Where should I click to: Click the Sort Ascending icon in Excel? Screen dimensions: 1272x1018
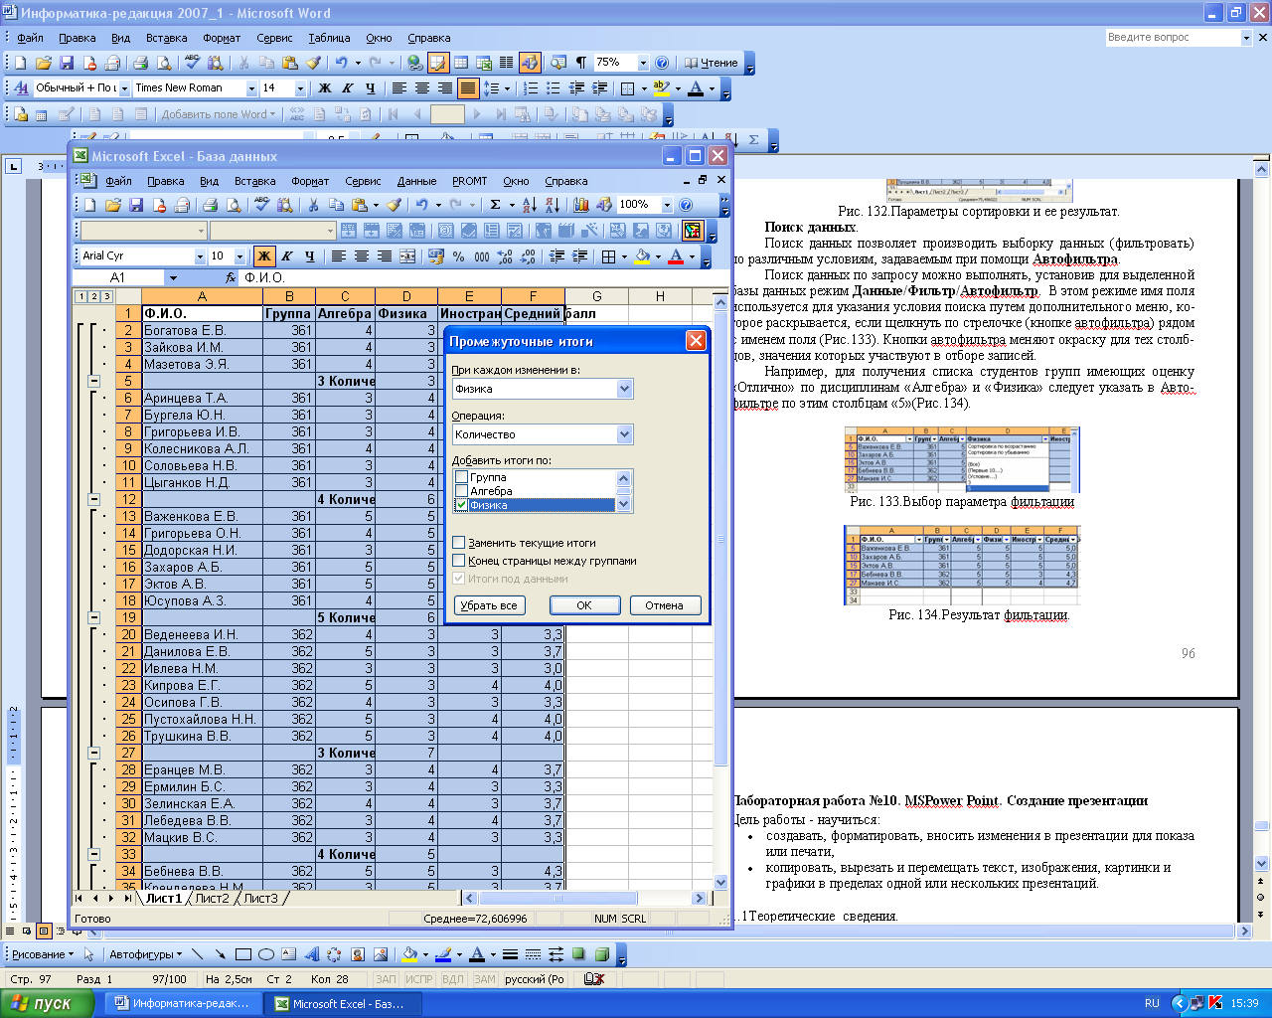click(530, 205)
